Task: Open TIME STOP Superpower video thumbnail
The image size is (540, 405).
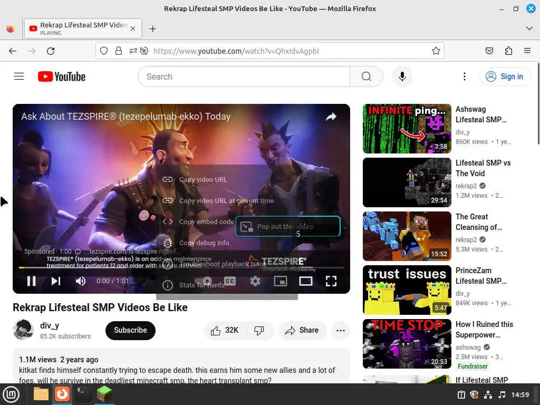Action: pos(407,343)
